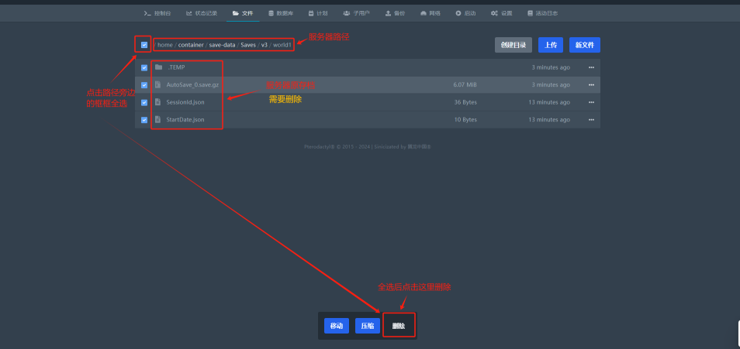Go to the 启动 startup tab
740x349 pixels.
point(465,13)
